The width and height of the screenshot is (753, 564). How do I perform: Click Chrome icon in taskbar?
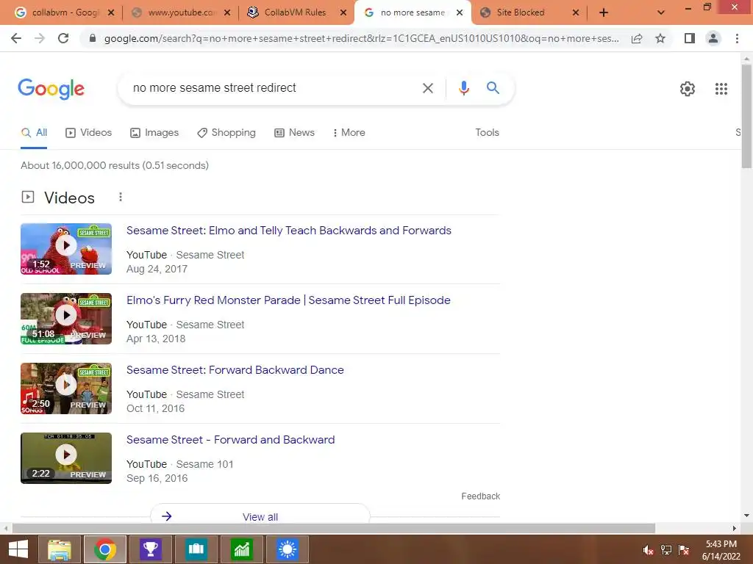click(x=105, y=549)
